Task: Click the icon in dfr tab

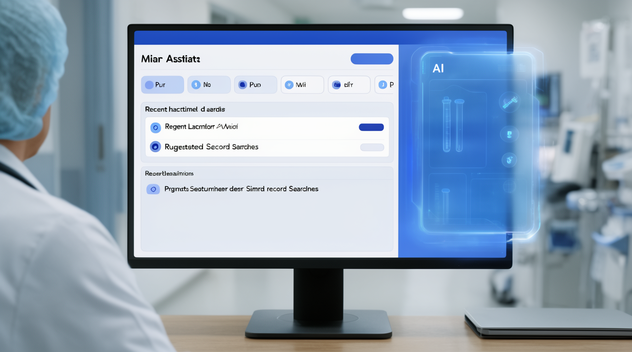Action: (337, 85)
